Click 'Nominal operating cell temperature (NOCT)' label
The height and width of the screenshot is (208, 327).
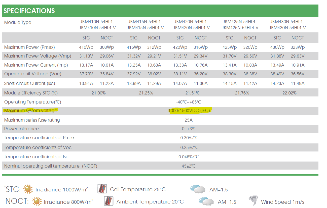pos(51,166)
